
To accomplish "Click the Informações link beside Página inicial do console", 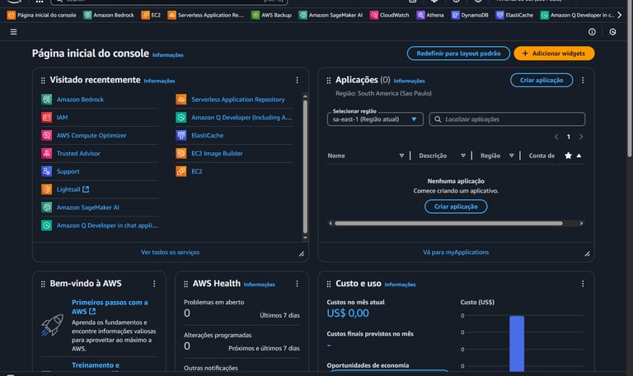I will [168, 55].
